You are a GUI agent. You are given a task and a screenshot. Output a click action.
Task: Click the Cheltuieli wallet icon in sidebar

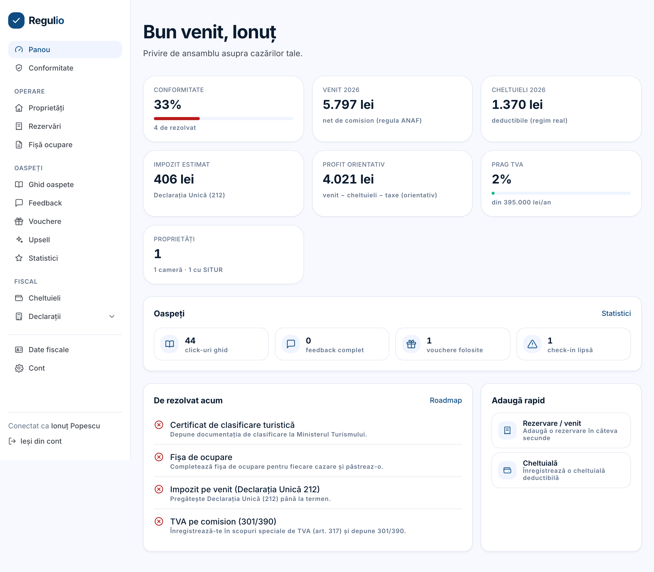19,298
